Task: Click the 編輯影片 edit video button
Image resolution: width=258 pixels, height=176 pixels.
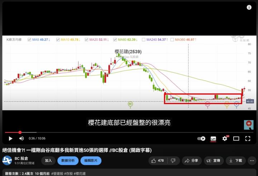Action: (x=91, y=161)
